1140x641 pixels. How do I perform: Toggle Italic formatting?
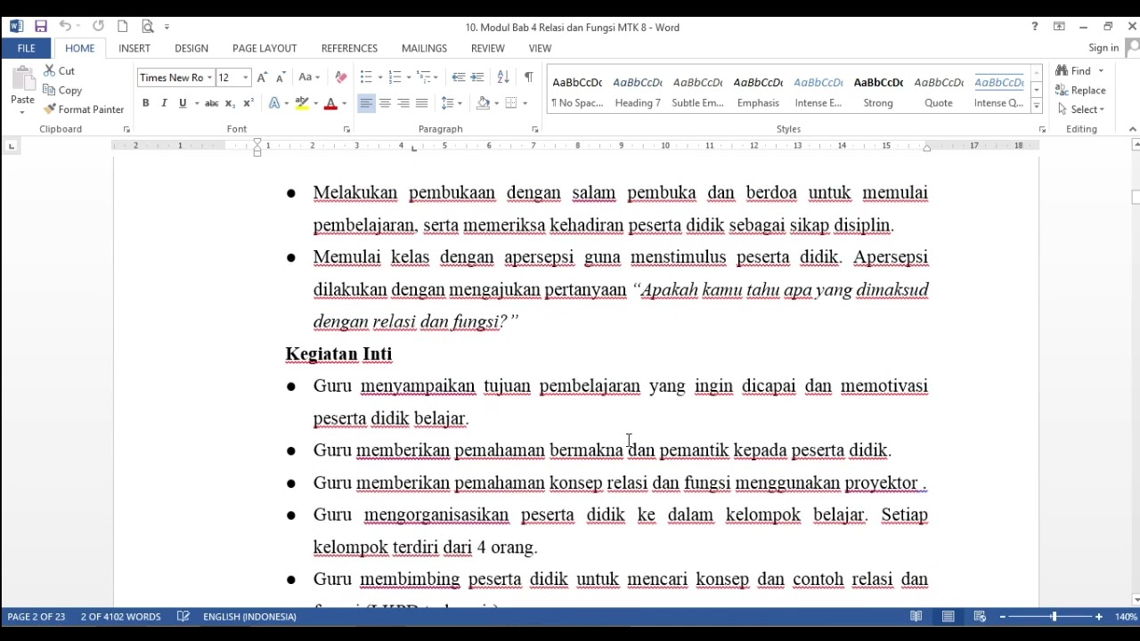point(164,103)
